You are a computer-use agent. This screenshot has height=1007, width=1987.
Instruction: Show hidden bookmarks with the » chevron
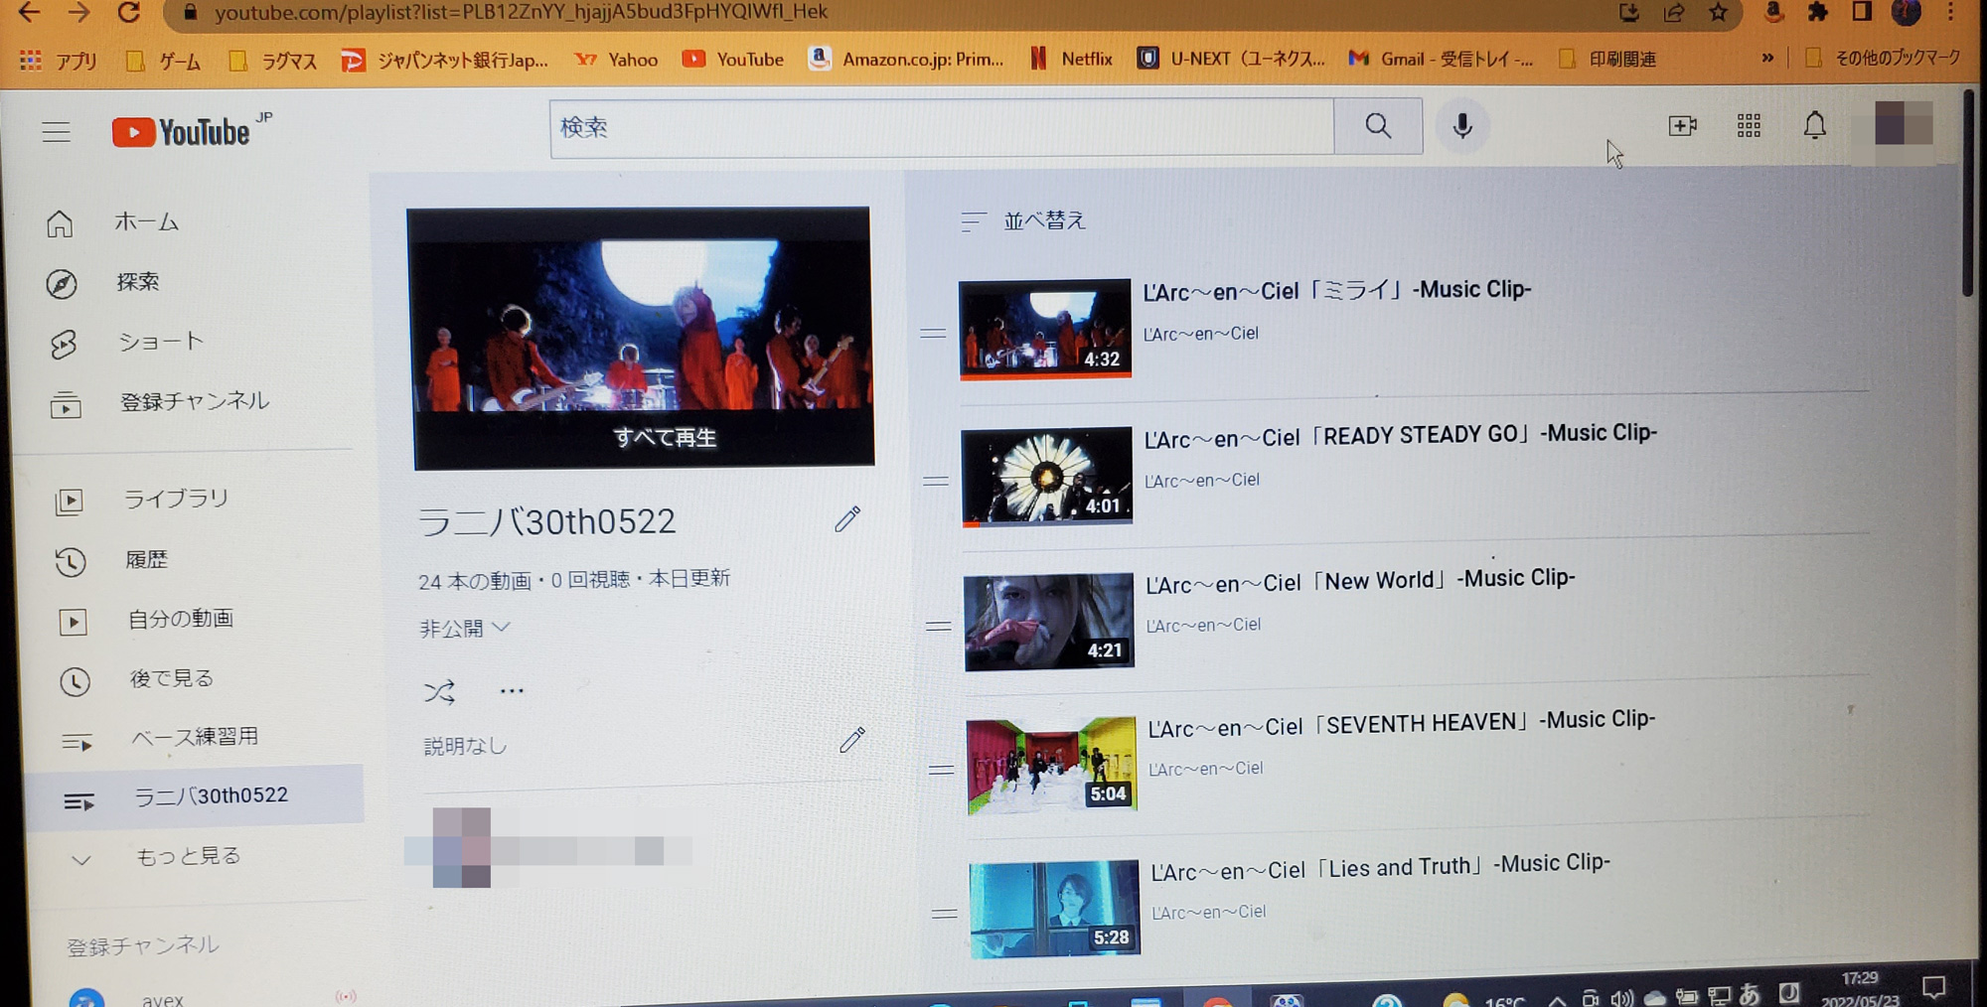(1767, 59)
